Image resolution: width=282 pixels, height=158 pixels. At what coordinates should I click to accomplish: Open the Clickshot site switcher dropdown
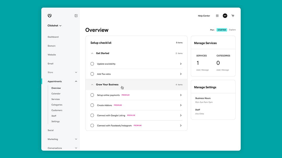point(54,25)
